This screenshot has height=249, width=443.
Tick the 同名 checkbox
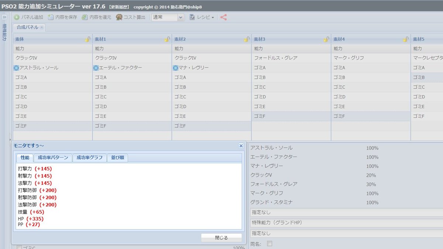click(269, 243)
